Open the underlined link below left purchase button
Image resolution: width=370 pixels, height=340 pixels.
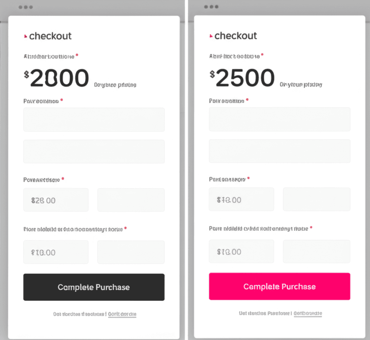[122, 314]
